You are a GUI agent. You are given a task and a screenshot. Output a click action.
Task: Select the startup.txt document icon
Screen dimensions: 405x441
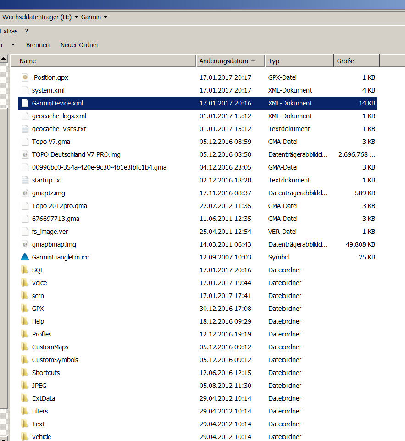[x=25, y=180]
